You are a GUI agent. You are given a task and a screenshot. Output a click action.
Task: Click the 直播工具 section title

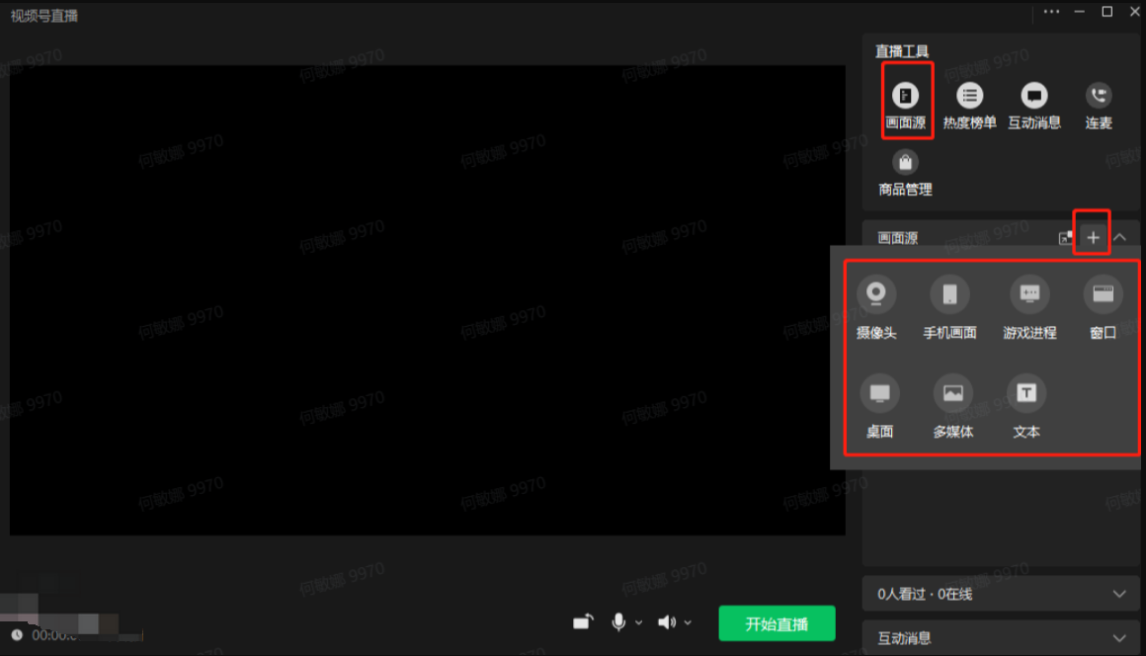click(x=902, y=51)
